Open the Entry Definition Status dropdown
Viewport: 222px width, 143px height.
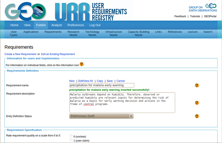click(x=101, y=116)
